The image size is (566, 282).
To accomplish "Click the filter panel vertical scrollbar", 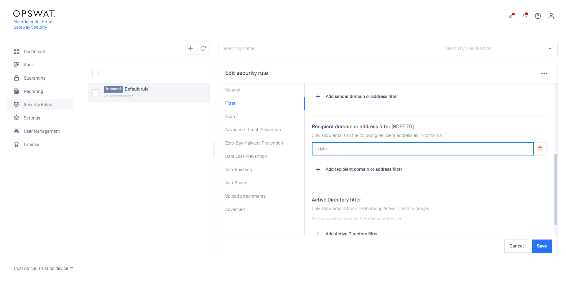I will coord(555,189).
